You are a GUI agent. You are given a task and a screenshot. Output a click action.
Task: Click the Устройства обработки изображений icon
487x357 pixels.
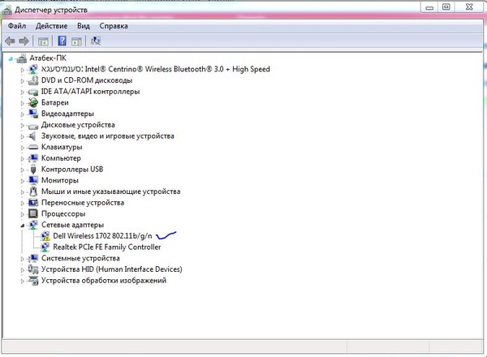coord(33,281)
